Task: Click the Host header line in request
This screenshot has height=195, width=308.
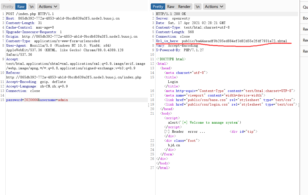Action: [63, 18]
